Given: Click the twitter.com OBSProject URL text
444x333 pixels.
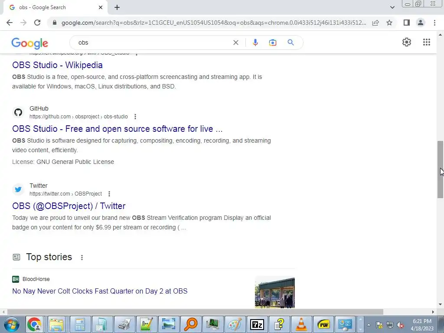Looking at the screenshot, I should (65, 194).
